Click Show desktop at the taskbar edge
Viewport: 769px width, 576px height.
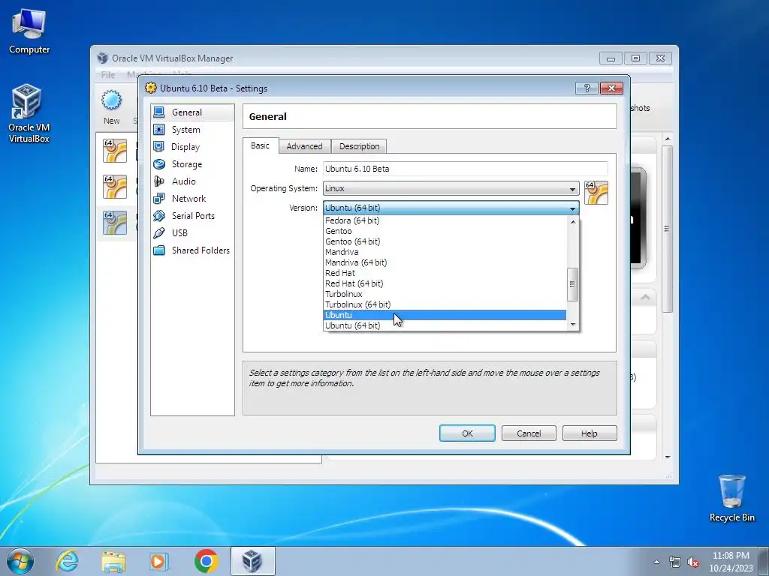click(x=764, y=561)
